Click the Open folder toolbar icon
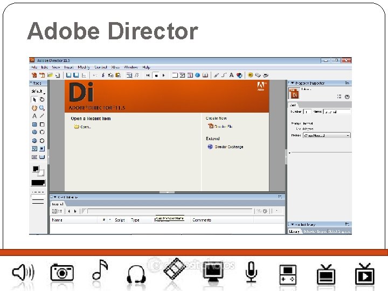The width and height of the screenshot is (388, 291). coord(50,75)
